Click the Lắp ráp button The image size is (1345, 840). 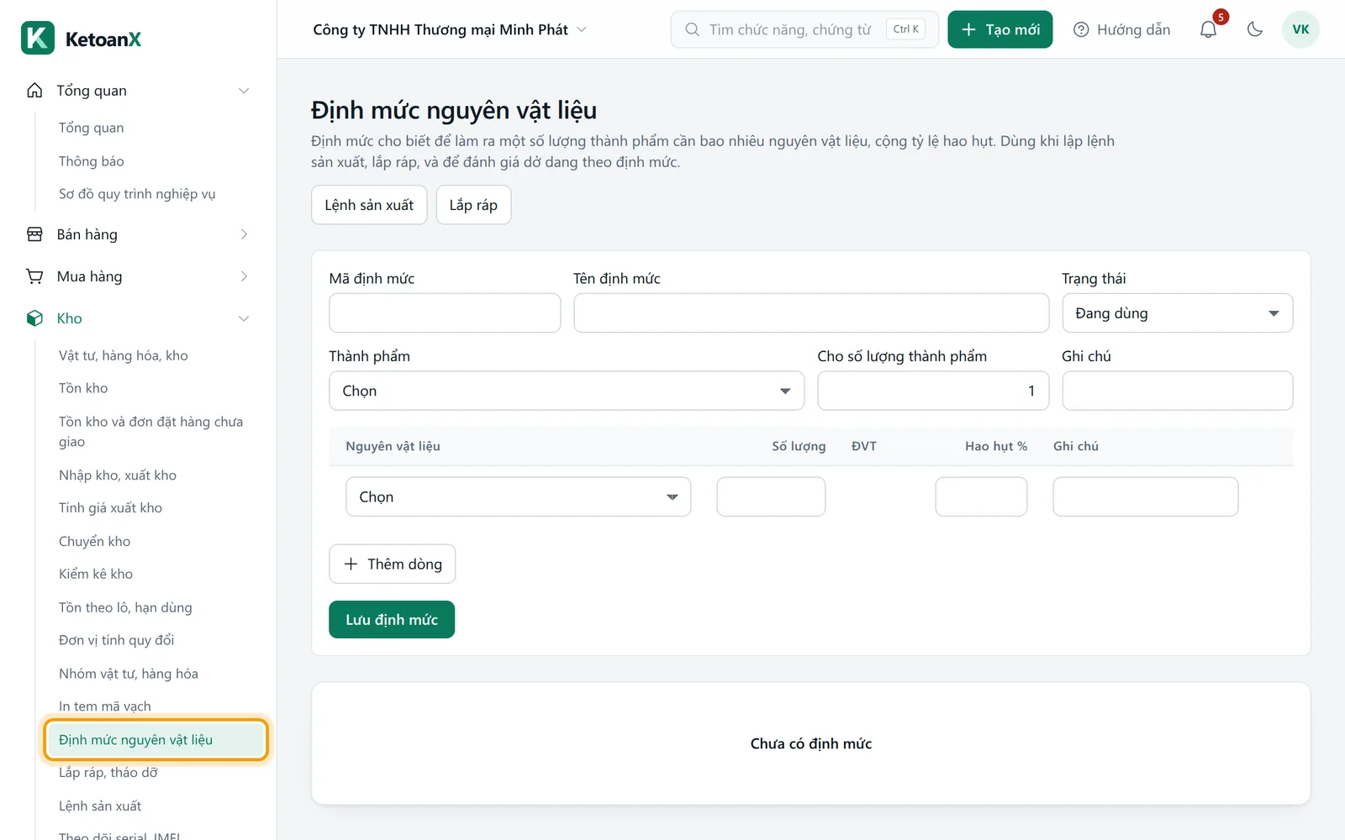[473, 205]
